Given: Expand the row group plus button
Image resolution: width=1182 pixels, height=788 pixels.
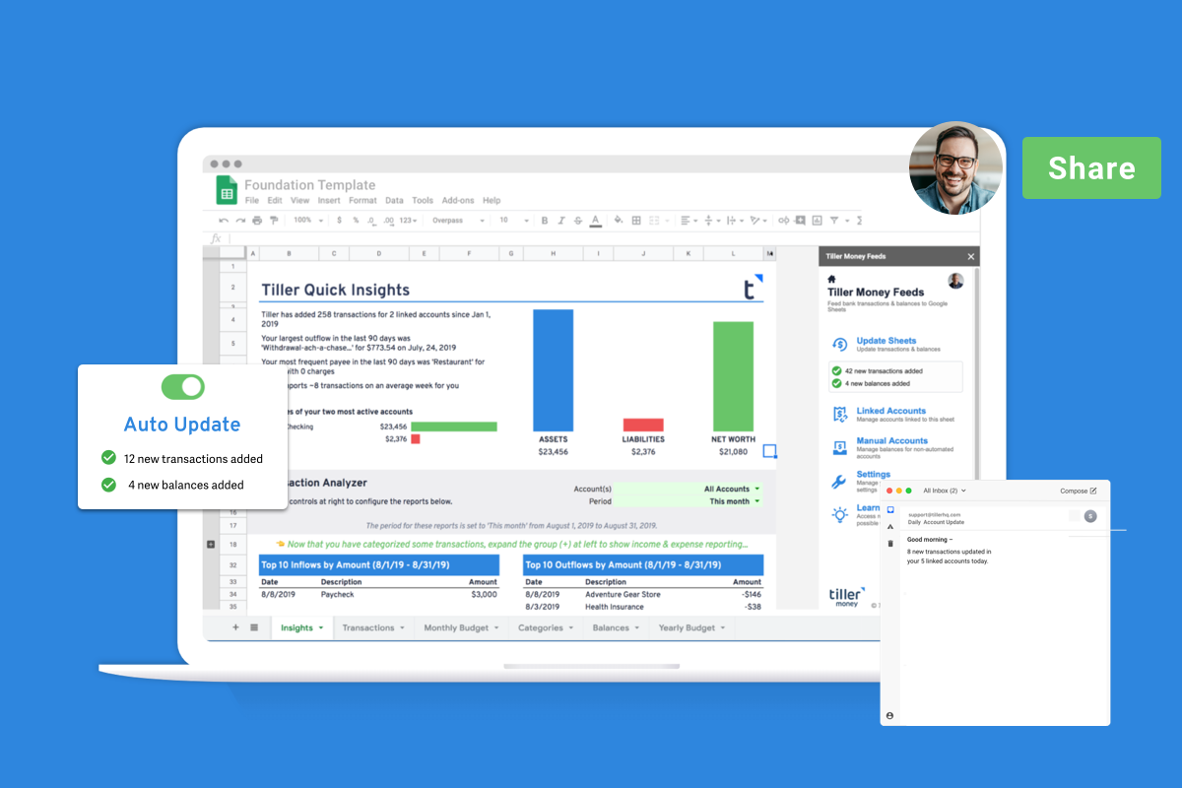Looking at the screenshot, I should pyautogui.click(x=210, y=544).
